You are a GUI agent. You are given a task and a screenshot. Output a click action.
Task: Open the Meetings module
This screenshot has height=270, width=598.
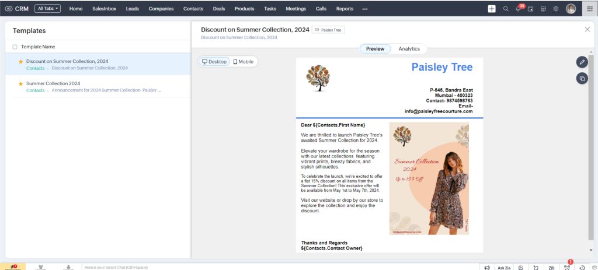[296, 9]
